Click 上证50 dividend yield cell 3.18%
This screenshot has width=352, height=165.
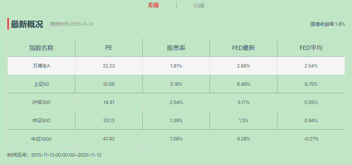[176, 84]
